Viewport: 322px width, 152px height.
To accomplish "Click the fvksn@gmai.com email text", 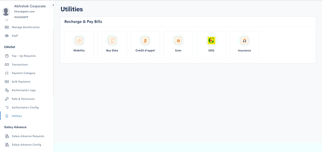I will [24, 11].
